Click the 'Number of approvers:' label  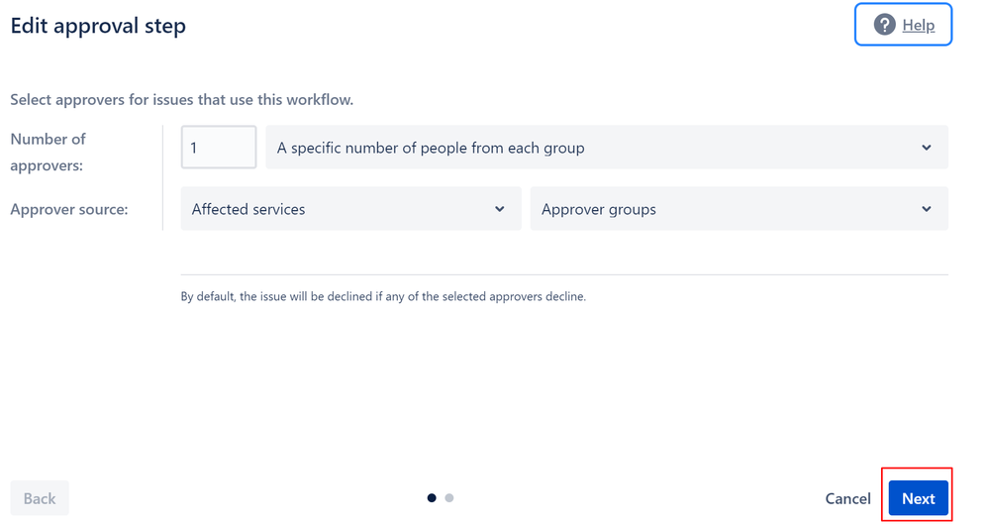48,152
